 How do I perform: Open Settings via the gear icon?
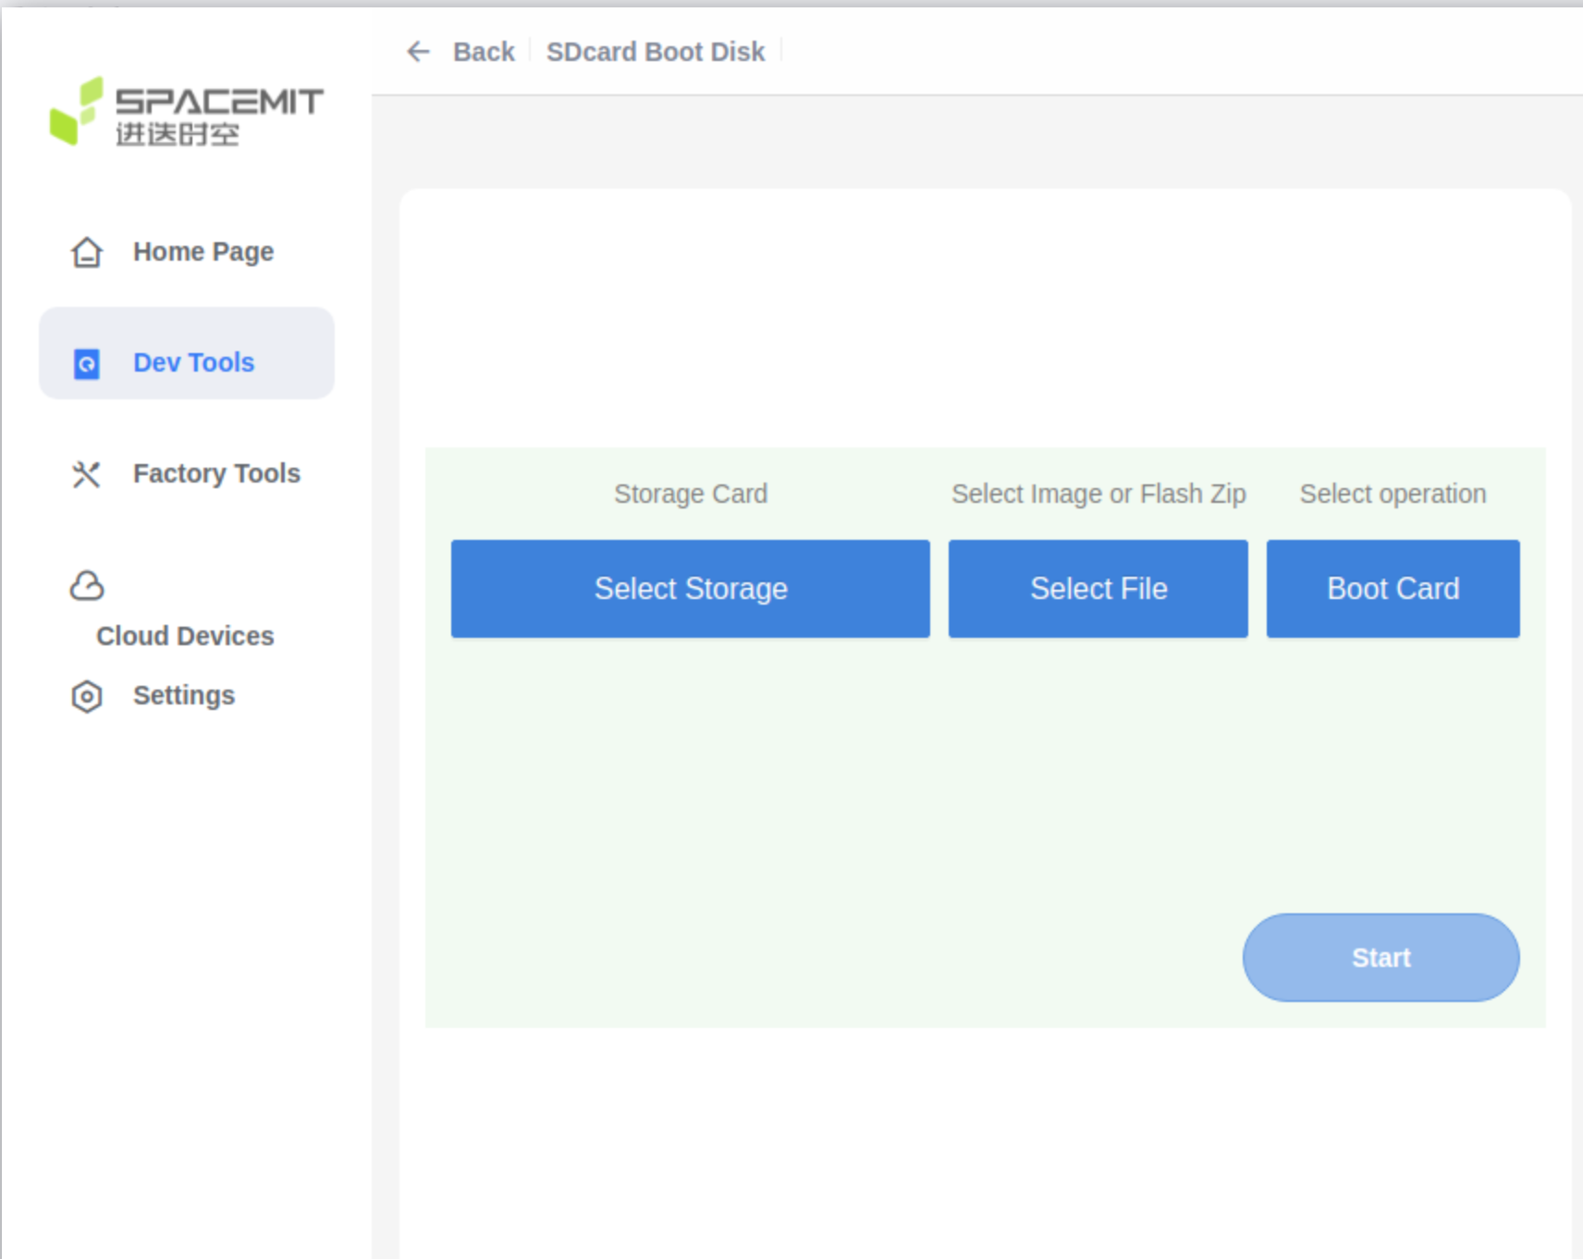(x=86, y=696)
